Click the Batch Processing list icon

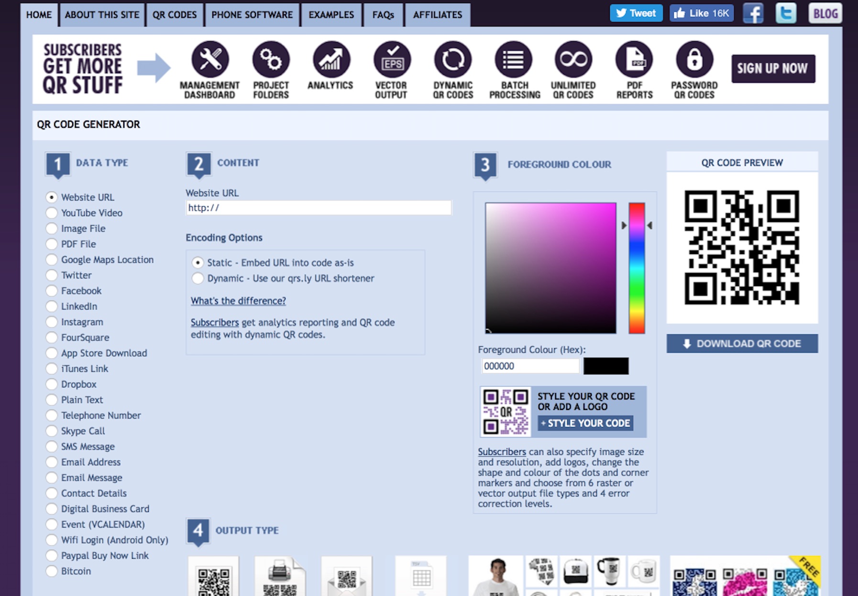pyautogui.click(x=513, y=60)
